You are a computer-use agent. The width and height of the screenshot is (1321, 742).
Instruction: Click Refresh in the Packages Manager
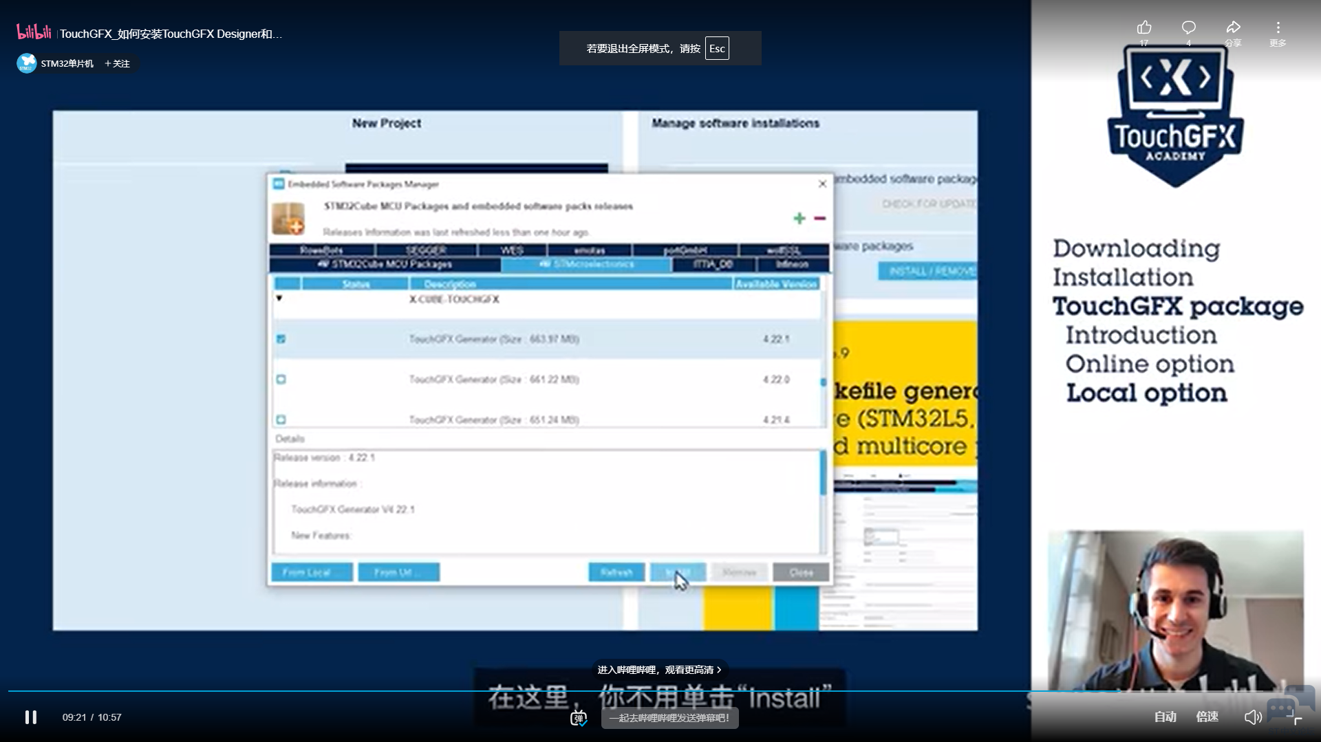click(616, 572)
